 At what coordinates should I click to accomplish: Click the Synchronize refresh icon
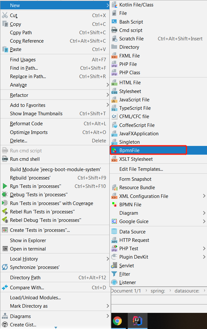tap(5, 267)
